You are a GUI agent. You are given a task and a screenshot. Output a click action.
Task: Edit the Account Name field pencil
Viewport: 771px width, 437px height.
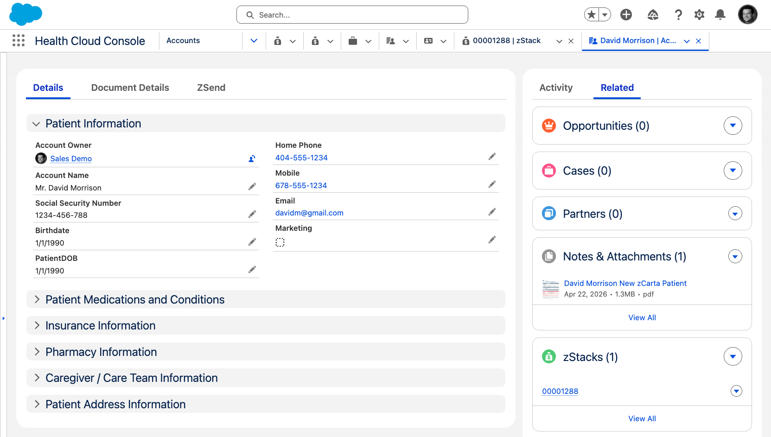tap(252, 186)
